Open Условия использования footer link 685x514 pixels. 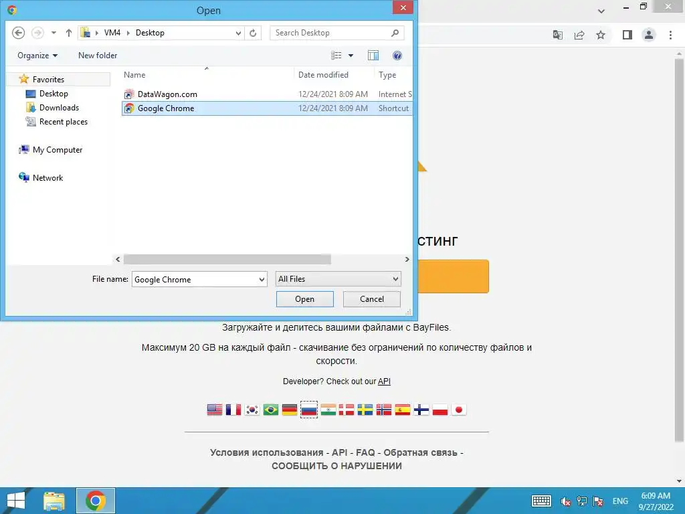(x=266, y=452)
